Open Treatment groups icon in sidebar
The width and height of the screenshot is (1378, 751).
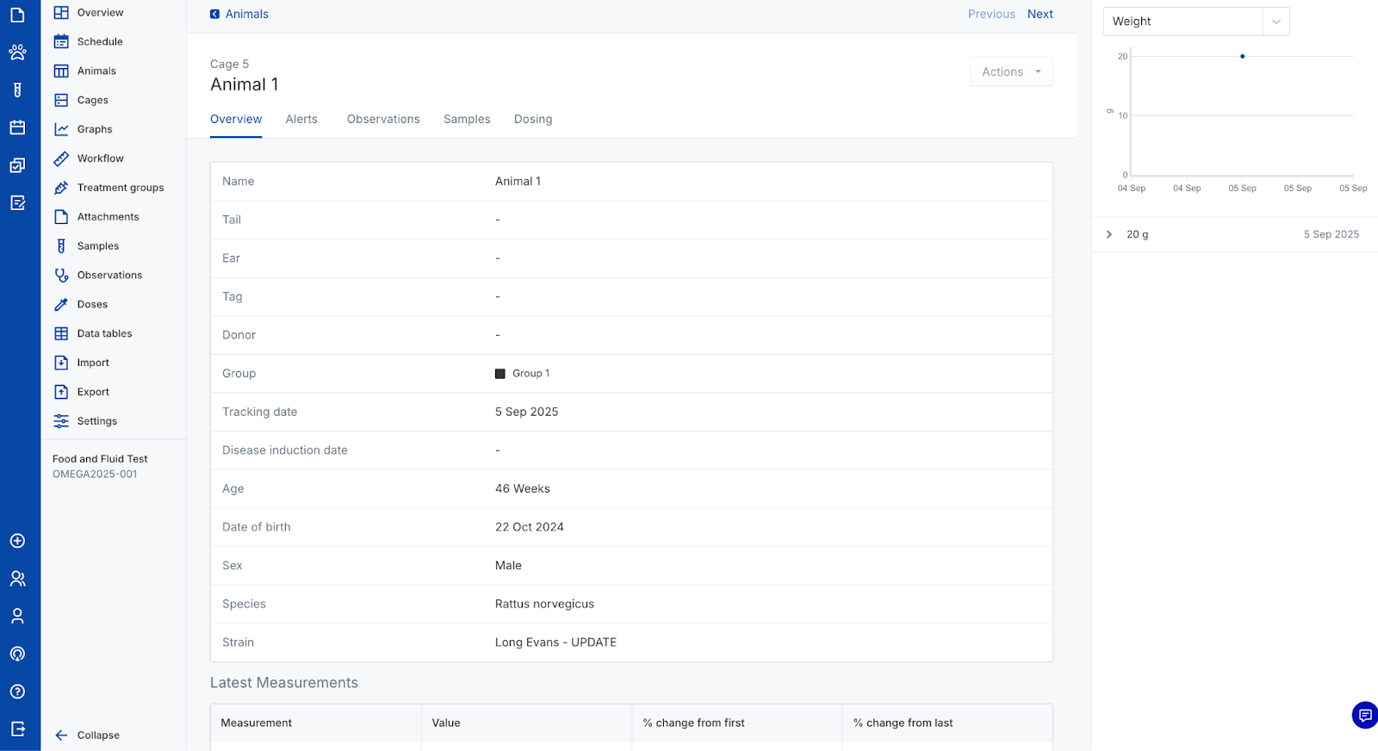click(61, 188)
